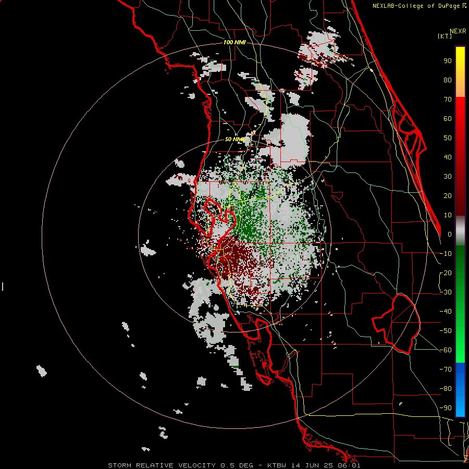Click the 40 value on the velocity scale
The width and height of the screenshot is (469, 469).
pos(448,157)
